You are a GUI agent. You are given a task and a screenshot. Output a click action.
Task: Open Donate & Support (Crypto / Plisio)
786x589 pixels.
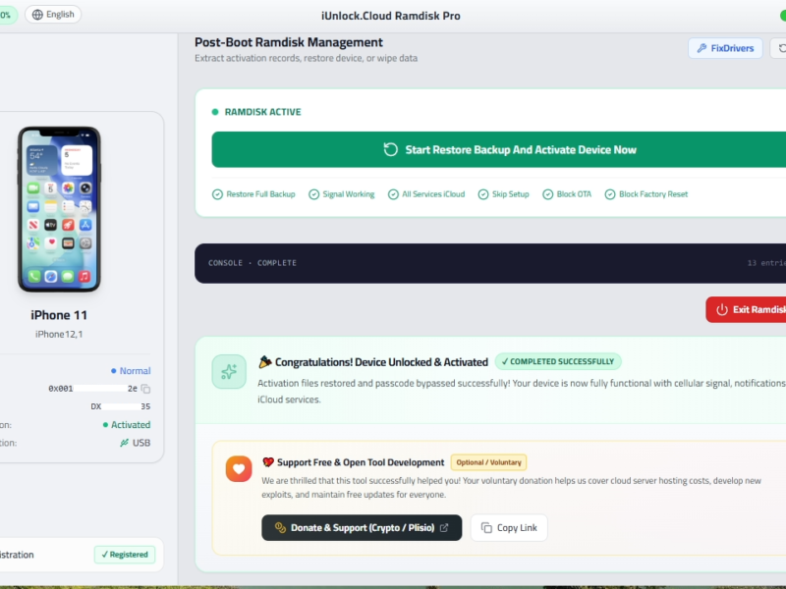coord(362,528)
